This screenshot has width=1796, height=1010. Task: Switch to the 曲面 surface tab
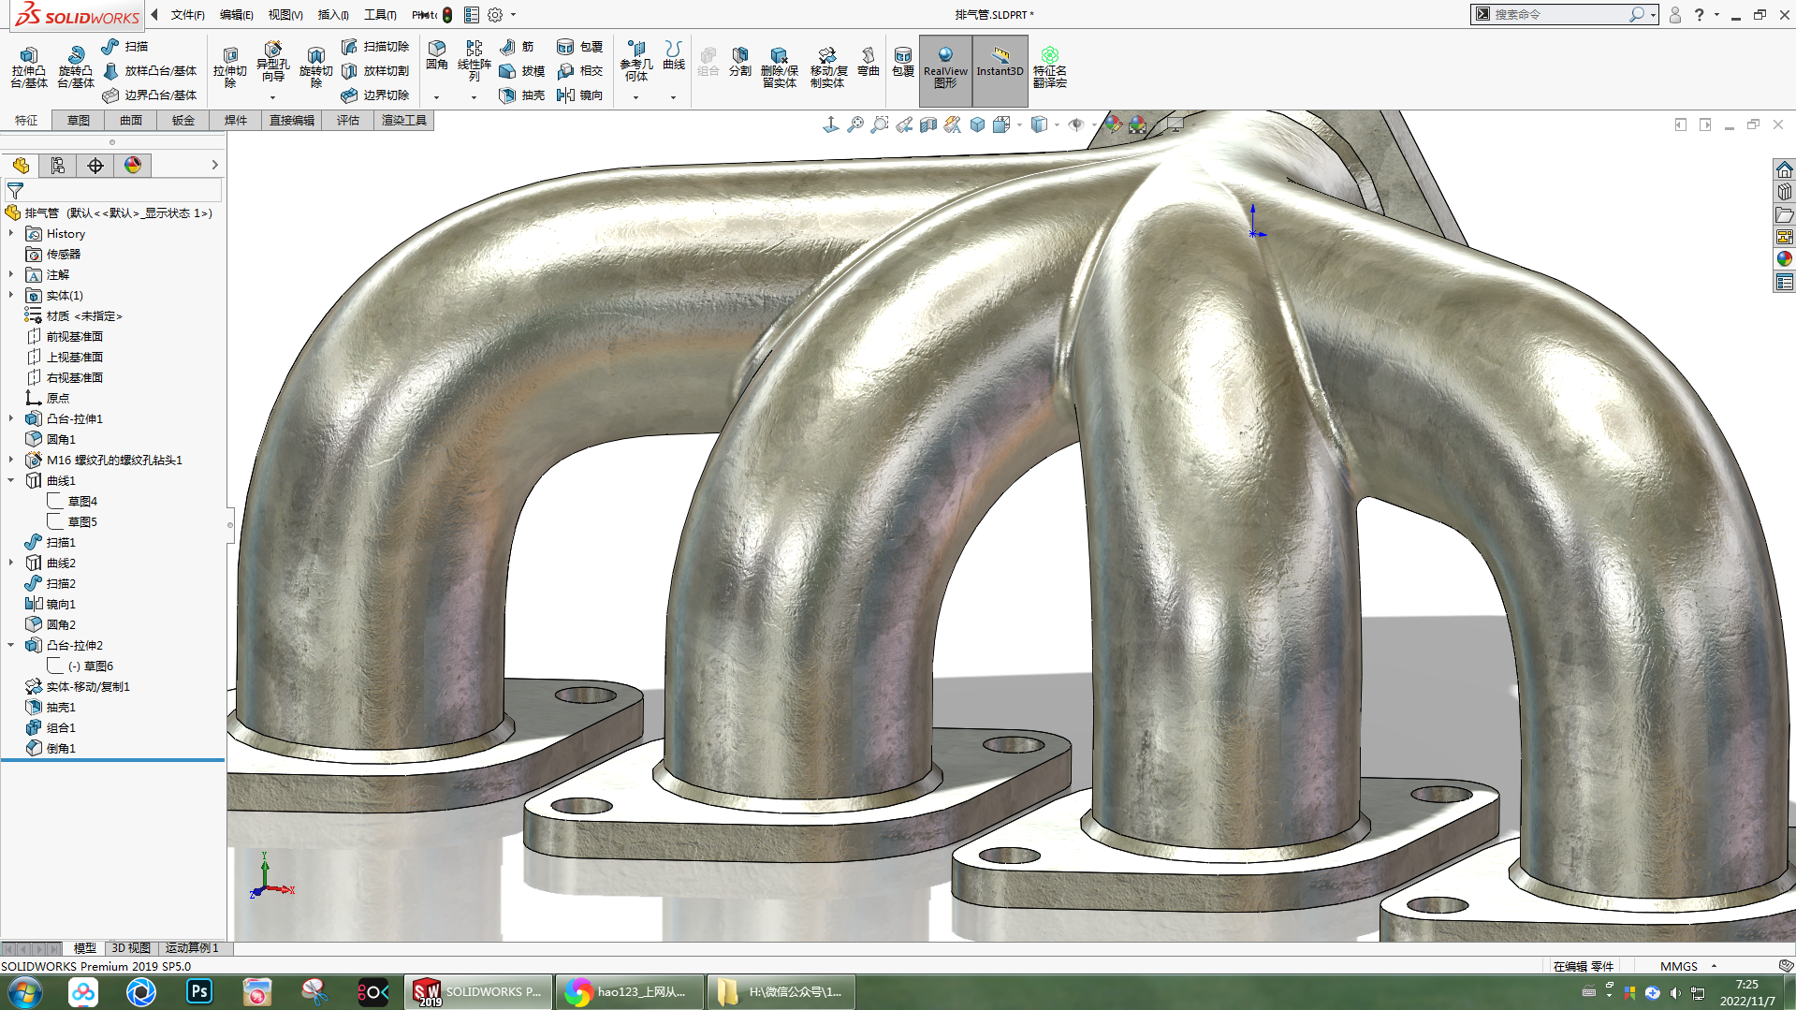[131, 120]
